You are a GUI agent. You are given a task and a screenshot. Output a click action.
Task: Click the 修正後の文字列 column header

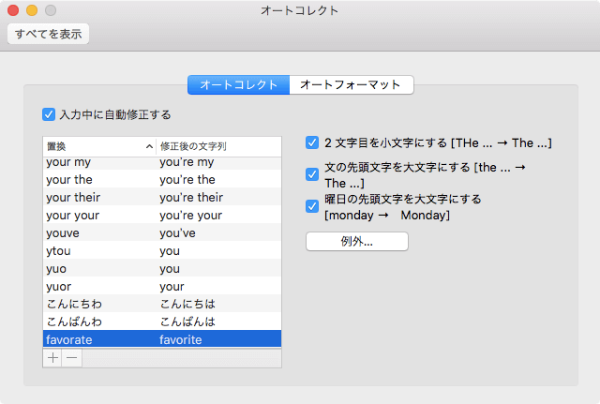tap(217, 146)
